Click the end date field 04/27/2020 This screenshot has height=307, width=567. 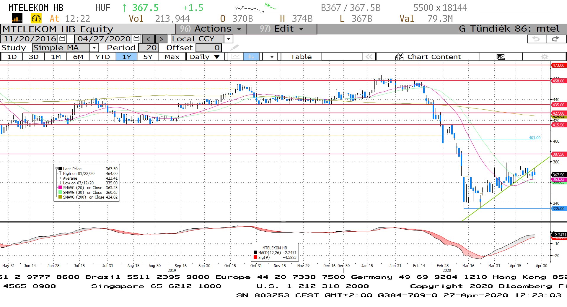104,39
